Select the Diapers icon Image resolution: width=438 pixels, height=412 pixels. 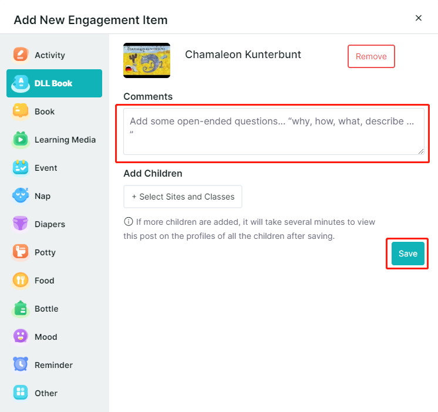(x=21, y=224)
